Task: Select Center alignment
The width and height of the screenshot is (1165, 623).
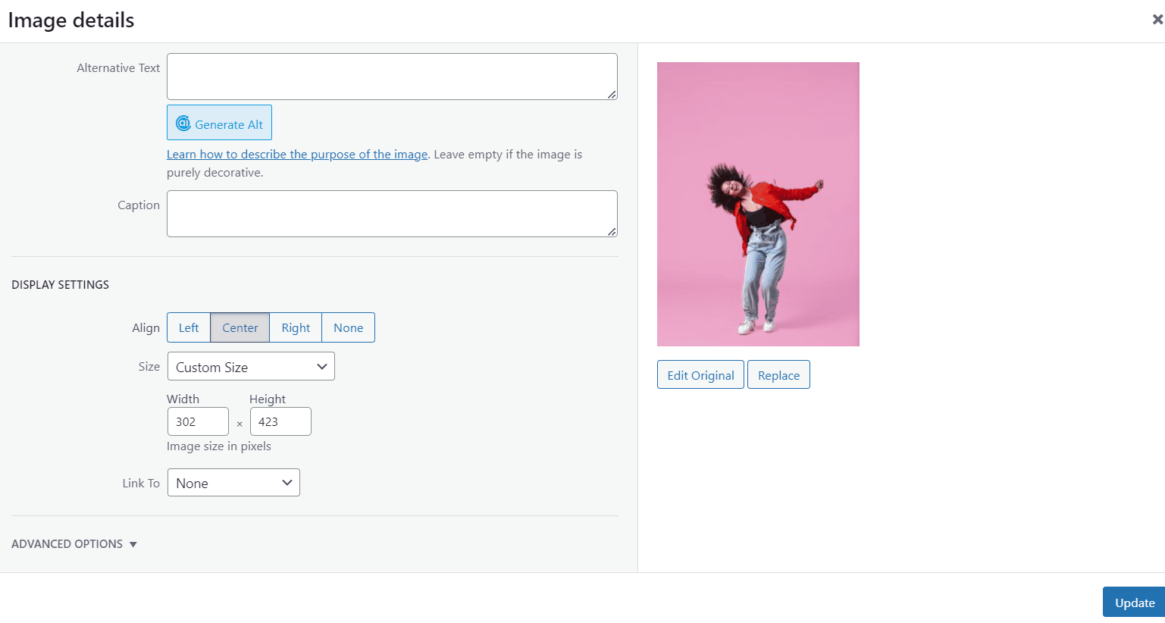Action: [x=240, y=327]
